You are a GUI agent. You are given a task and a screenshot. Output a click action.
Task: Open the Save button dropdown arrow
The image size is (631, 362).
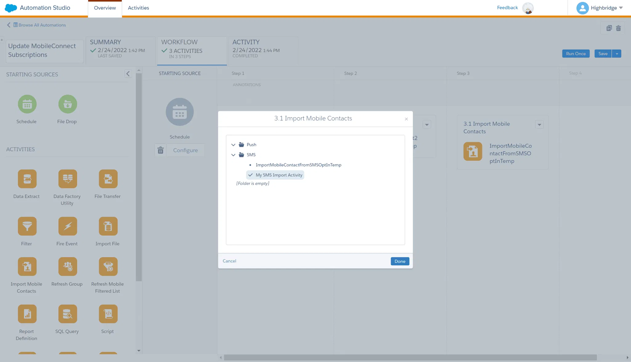[x=617, y=54]
